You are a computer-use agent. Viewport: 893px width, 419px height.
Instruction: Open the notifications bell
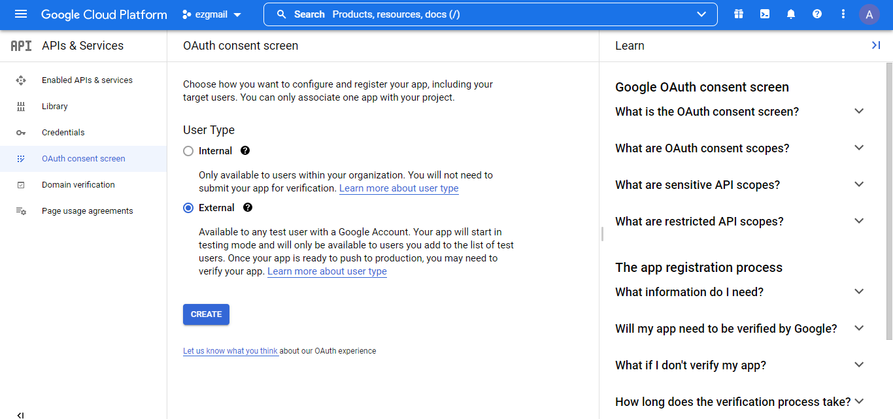791,14
